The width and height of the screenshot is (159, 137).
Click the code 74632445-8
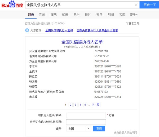(101, 61)
